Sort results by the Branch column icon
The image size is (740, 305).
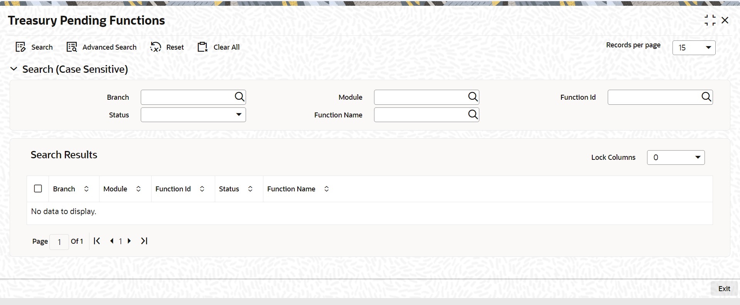coord(86,189)
